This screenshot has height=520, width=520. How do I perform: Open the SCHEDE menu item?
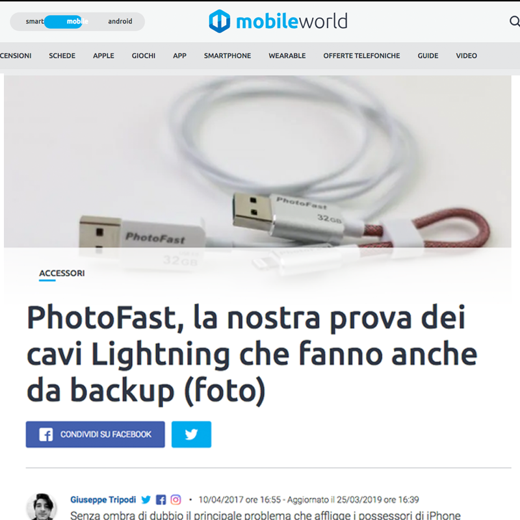pyautogui.click(x=62, y=56)
